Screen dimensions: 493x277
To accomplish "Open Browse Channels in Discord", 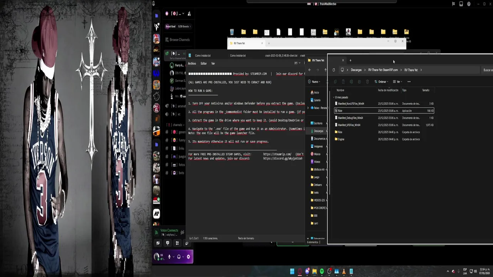I will click(x=177, y=40).
